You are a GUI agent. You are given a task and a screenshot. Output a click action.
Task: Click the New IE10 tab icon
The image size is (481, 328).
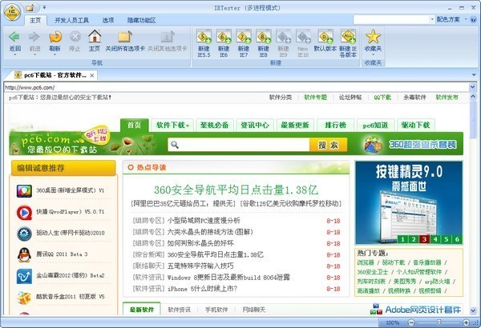point(303,37)
